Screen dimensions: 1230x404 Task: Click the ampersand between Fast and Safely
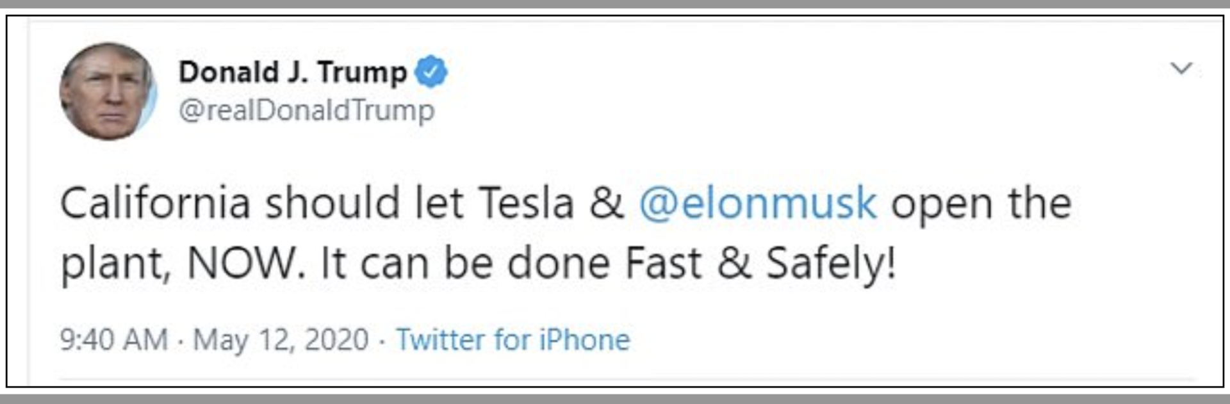[x=734, y=263]
